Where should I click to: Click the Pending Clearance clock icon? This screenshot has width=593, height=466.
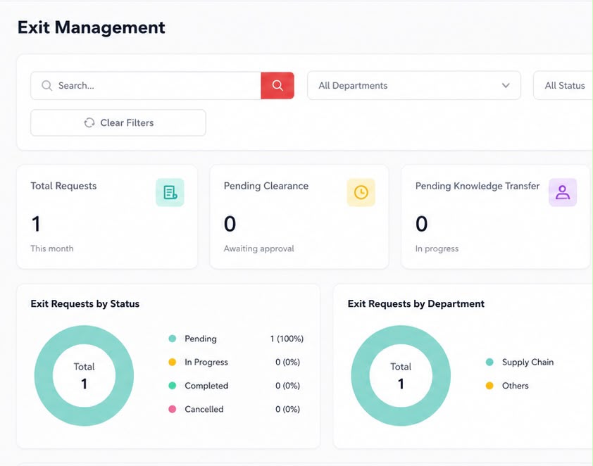point(361,192)
